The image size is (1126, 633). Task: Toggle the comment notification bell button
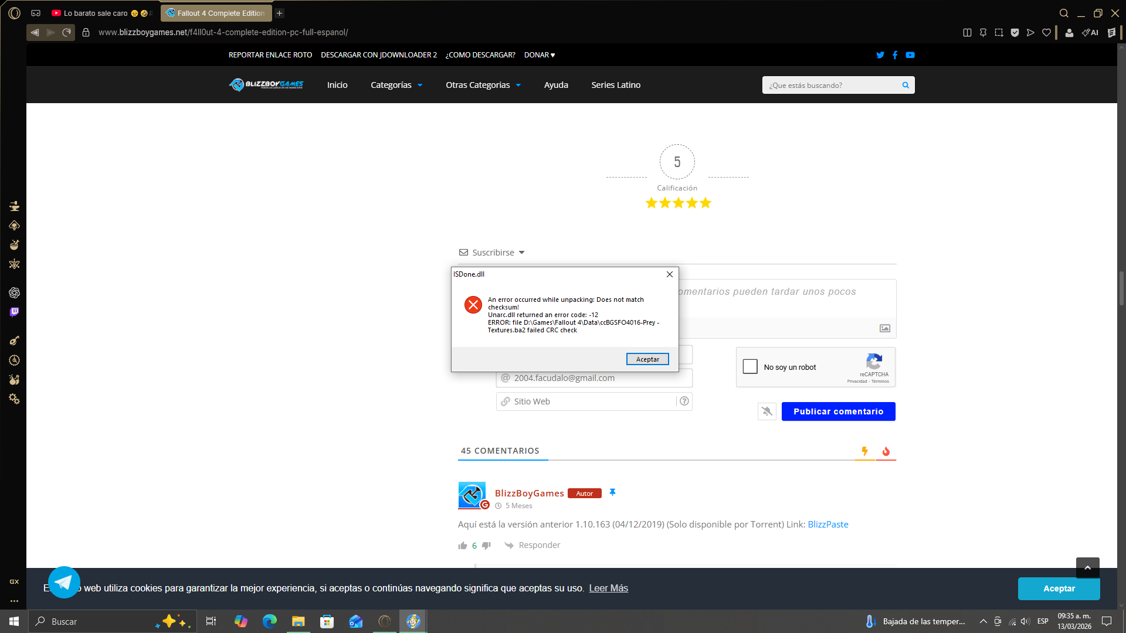767,411
